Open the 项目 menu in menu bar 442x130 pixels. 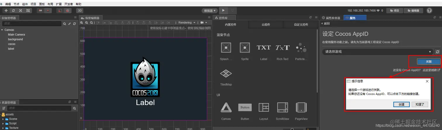[33, 4]
